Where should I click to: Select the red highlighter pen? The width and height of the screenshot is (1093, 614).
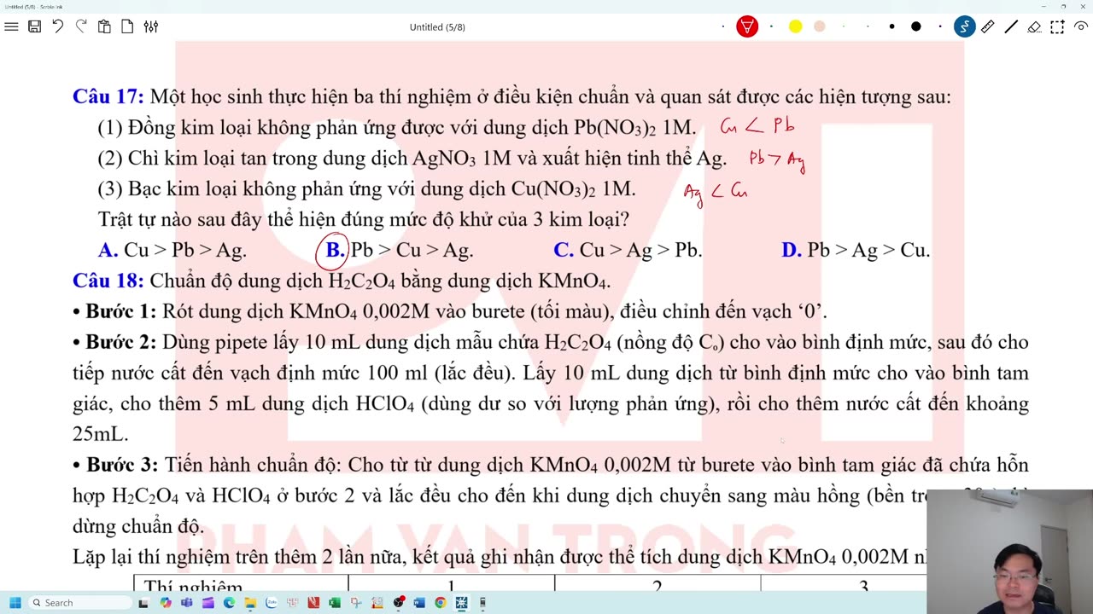pos(747,26)
